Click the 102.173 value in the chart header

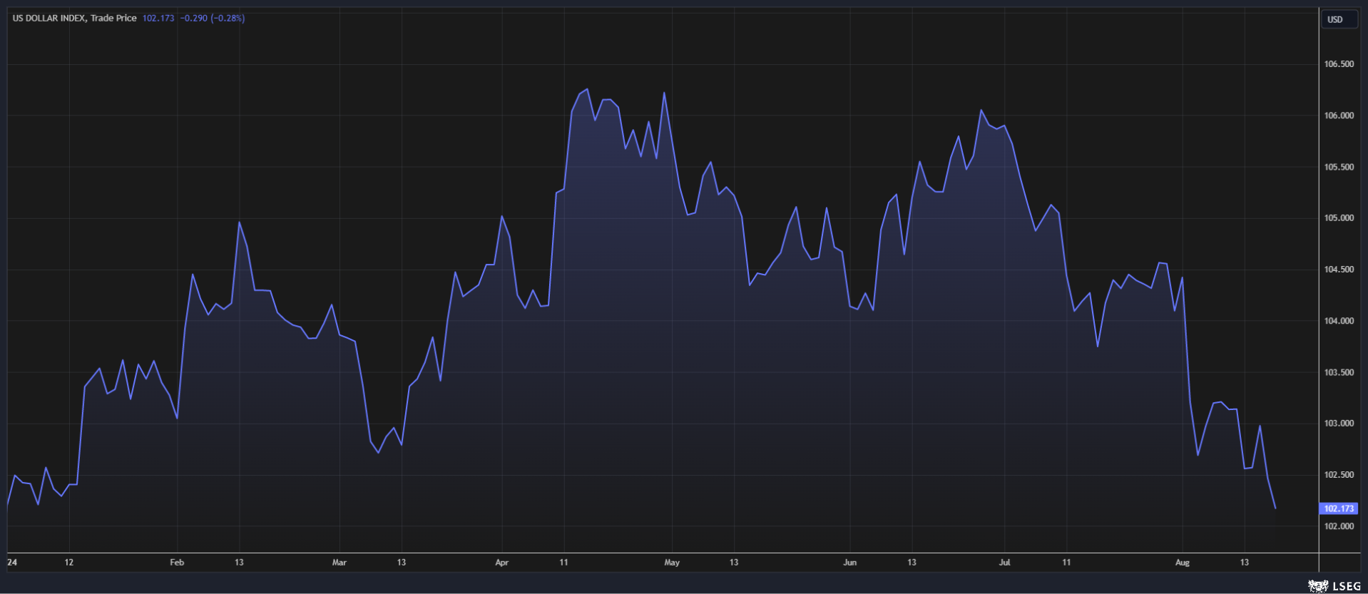pos(158,18)
